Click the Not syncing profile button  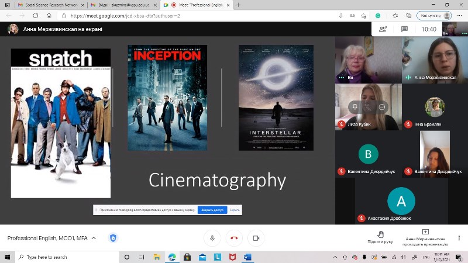coord(434,16)
